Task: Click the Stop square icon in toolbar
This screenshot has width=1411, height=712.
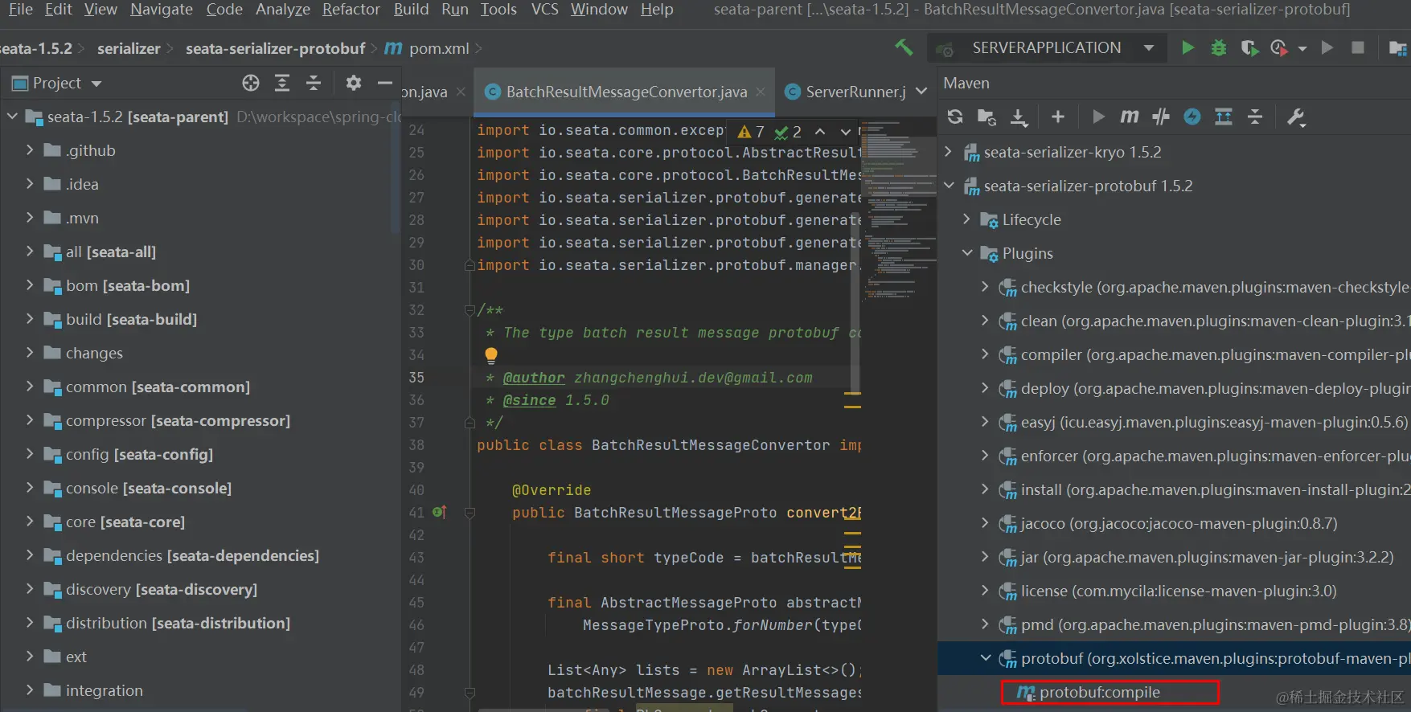Action: [x=1358, y=48]
